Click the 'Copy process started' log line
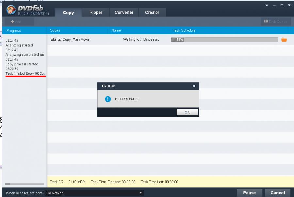This screenshot has width=294, height=197. coord(22,64)
